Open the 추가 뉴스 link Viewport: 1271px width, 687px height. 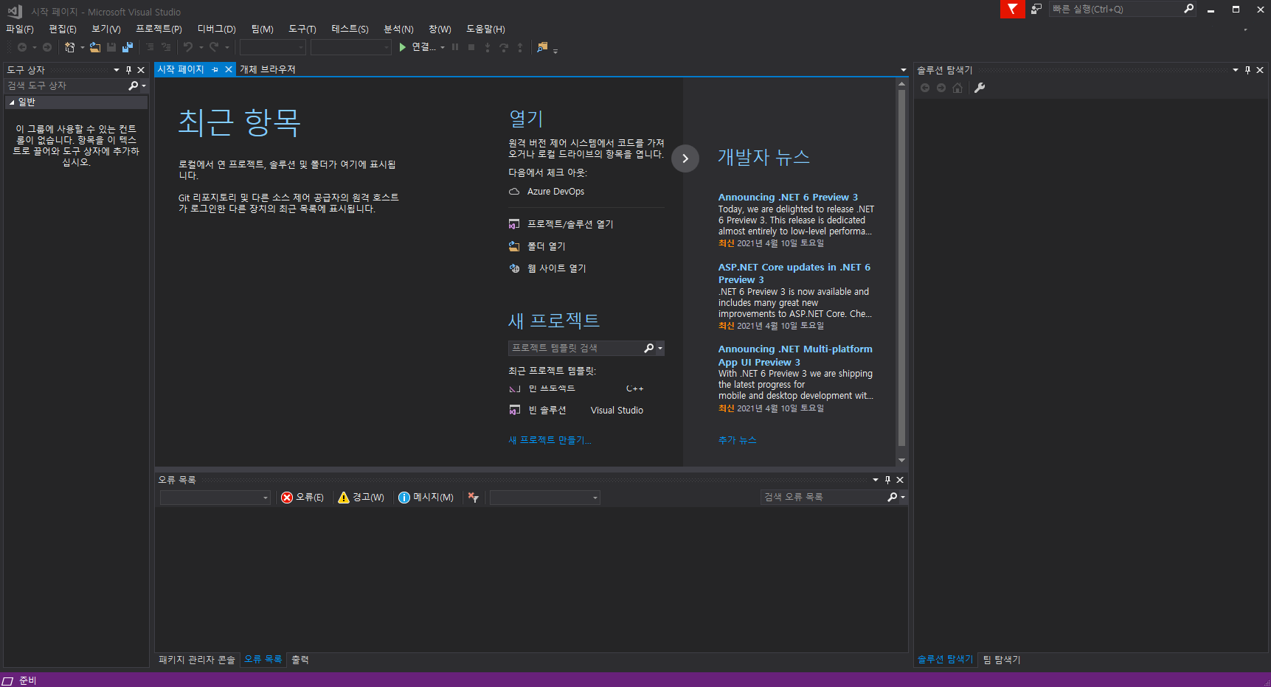coord(738,440)
